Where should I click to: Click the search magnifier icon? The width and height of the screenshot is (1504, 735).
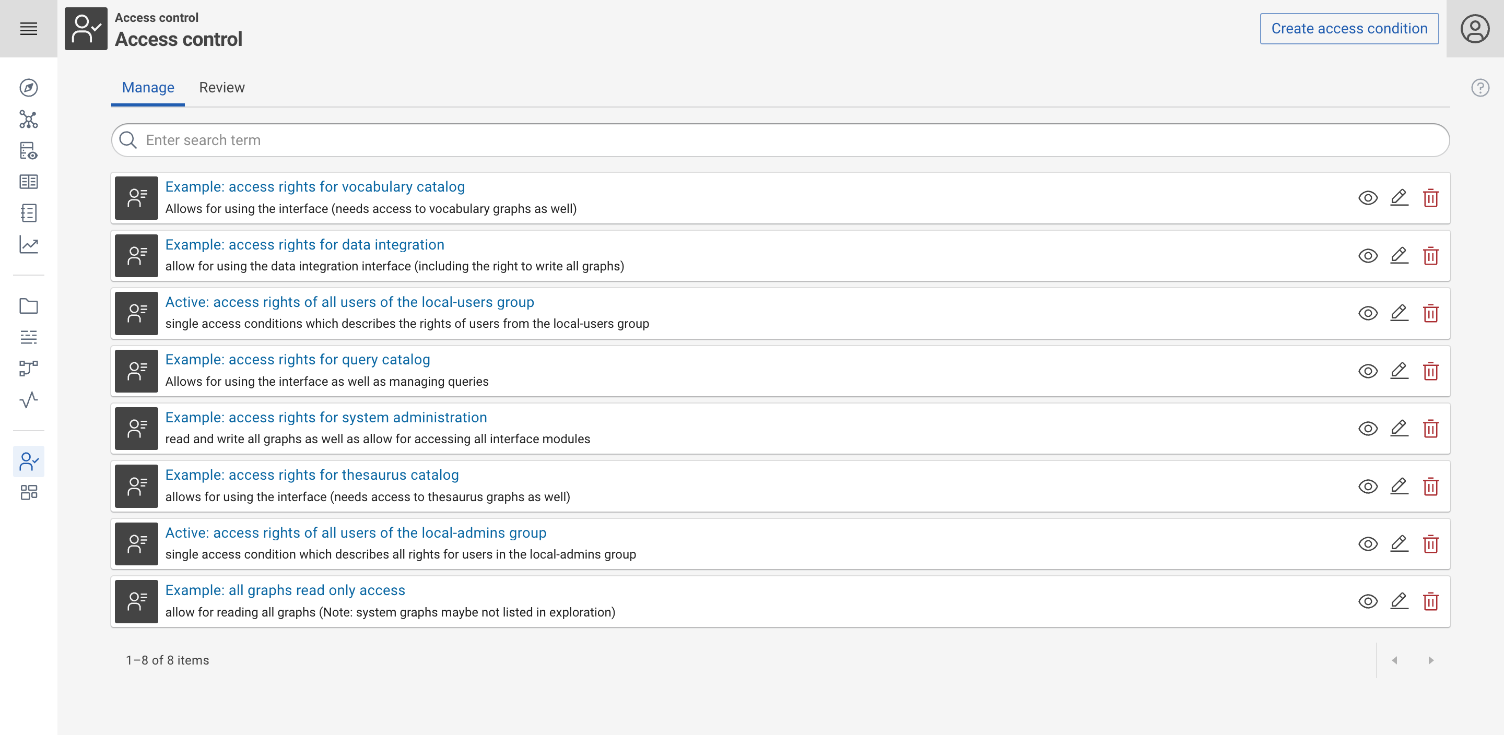pyautogui.click(x=128, y=140)
